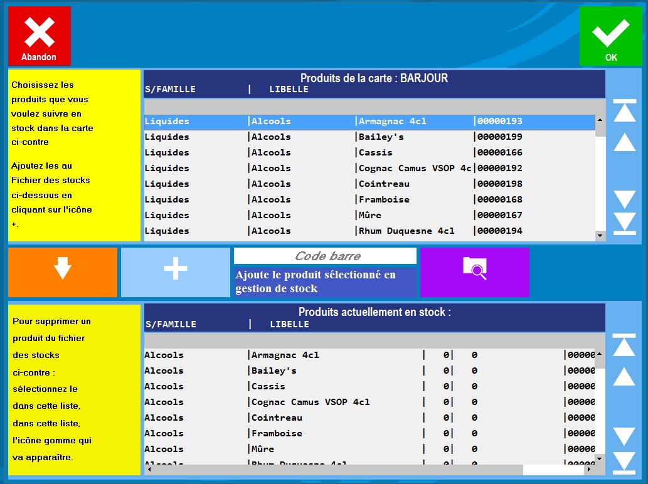Click the Code barre input field
Screen dimensions: 648x484
(x=325, y=256)
